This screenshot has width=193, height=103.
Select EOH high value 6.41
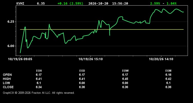point(39,79)
